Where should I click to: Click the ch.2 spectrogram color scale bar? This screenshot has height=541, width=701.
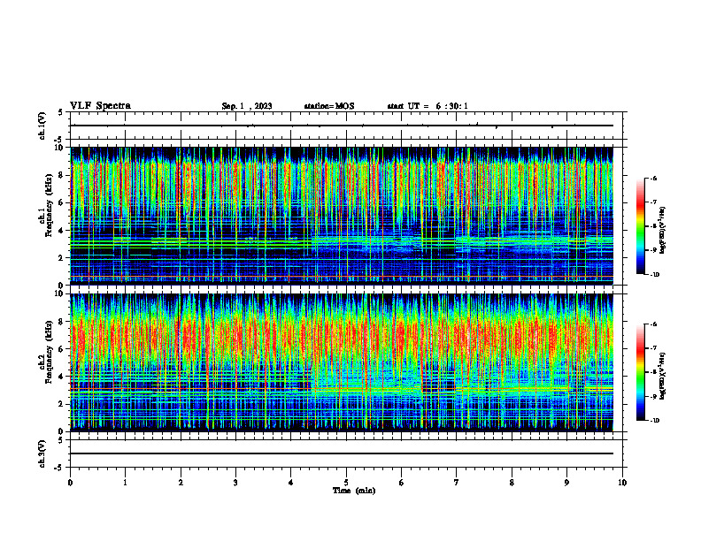click(640, 372)
